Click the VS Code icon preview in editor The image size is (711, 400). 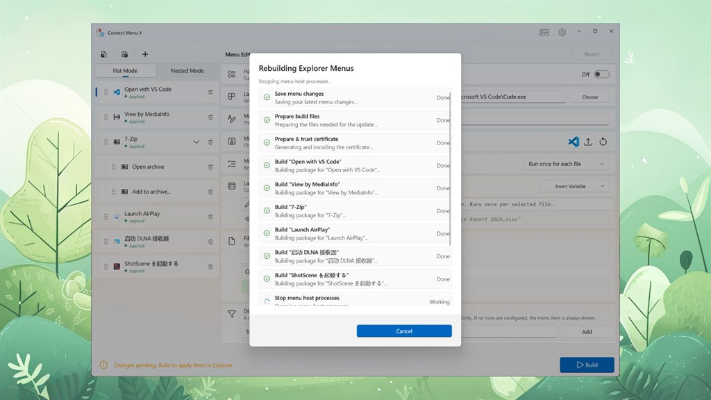tap(573, 142)
